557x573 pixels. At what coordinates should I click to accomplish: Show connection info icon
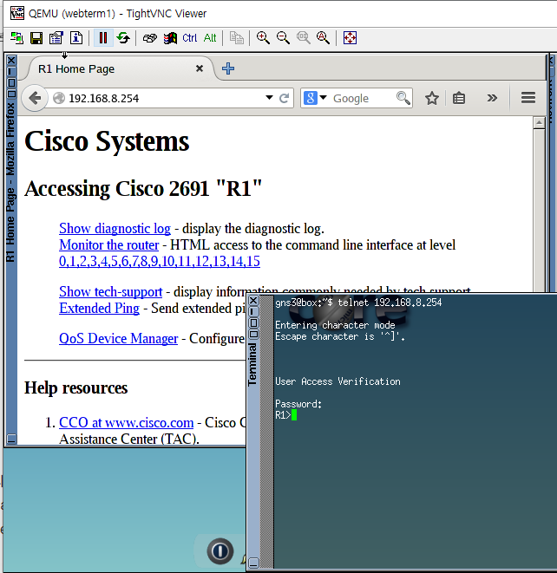coord(76,37)
